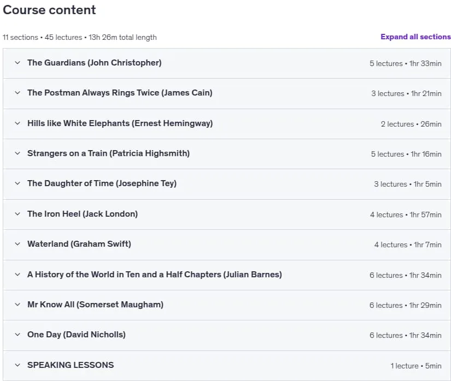Viewport: 451px width, 381px height.
Task: Expand SPEAKING LESSONS section chevron
Action: (x=17, y=365)
